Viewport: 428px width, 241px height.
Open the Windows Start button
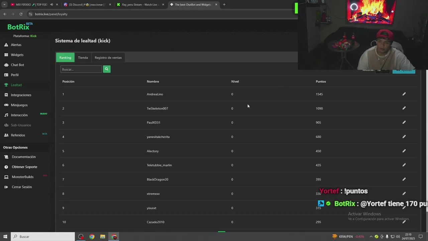[5, 237]
